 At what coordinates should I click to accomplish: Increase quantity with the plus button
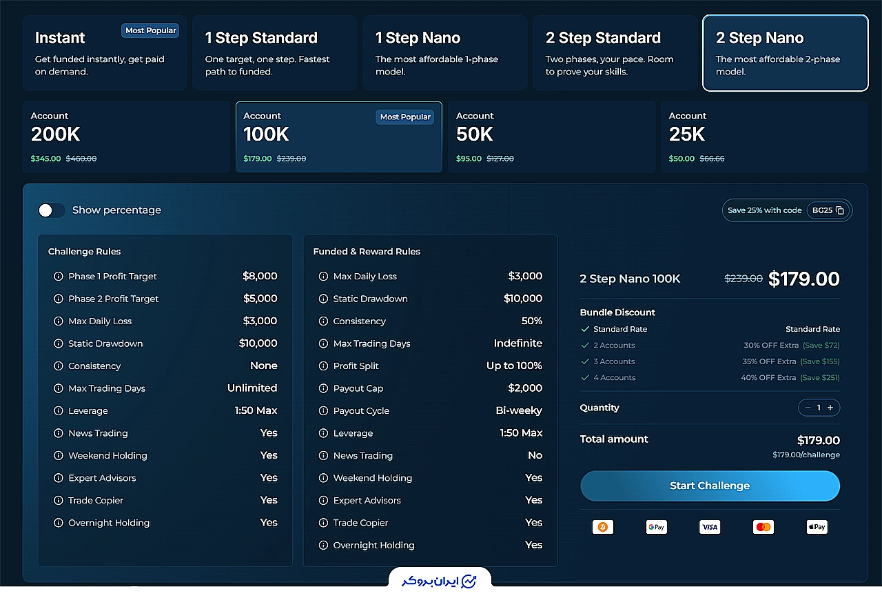click(x=830, y=408)
